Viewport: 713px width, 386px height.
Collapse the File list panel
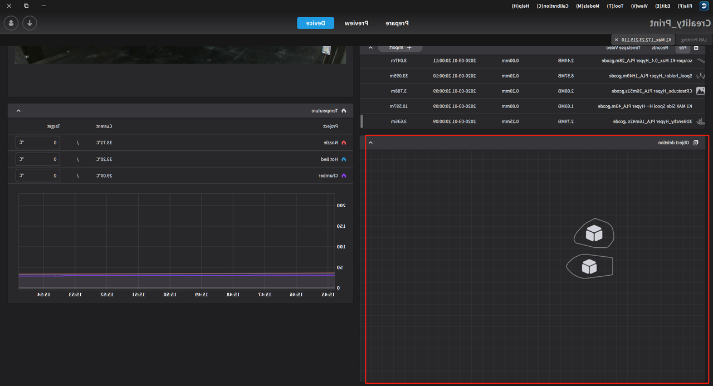[371, 48]
